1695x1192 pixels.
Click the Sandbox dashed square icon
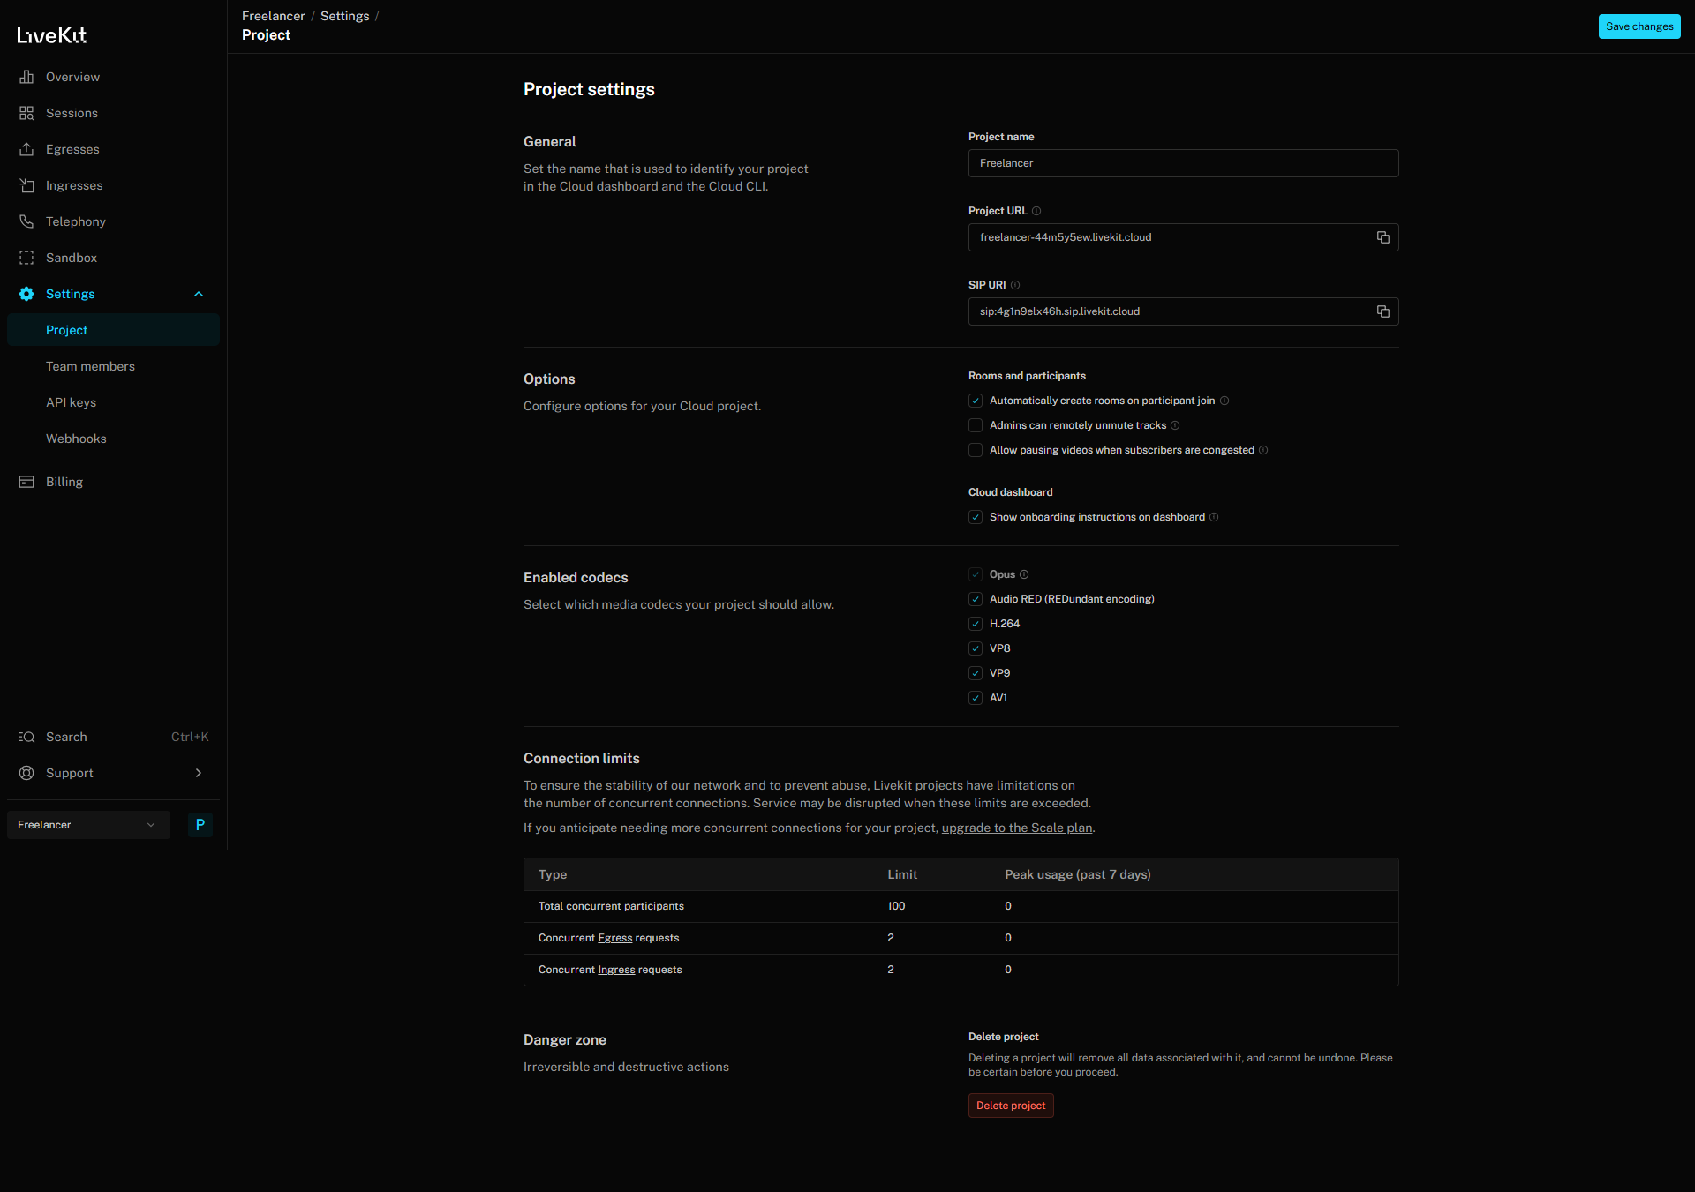coord(26,258)
